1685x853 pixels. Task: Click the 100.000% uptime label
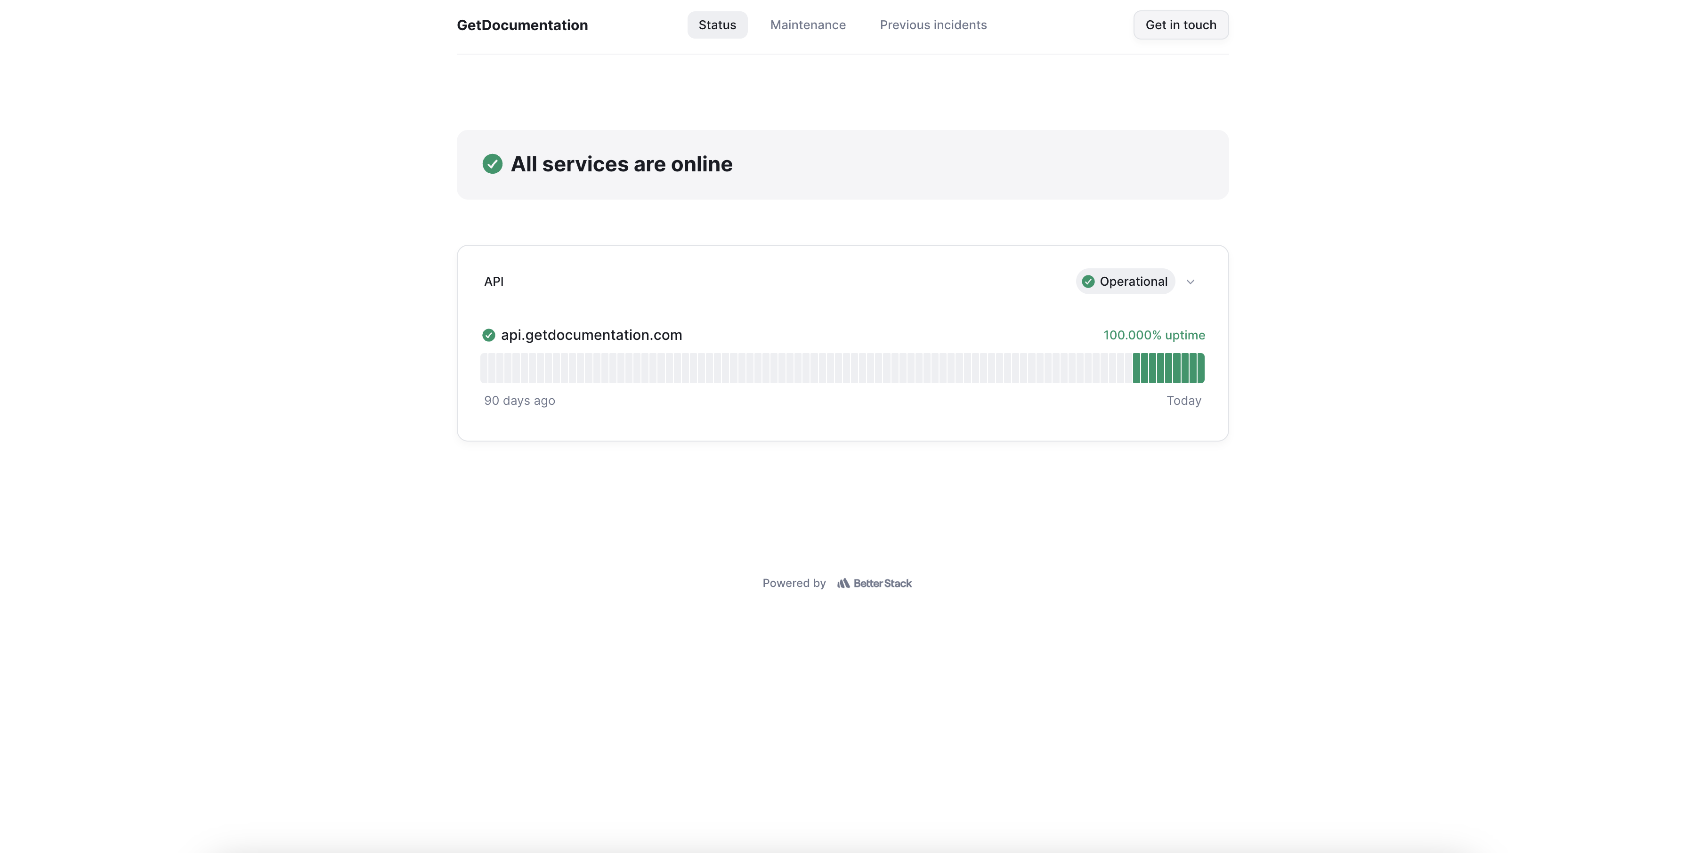pos(1153,335)
